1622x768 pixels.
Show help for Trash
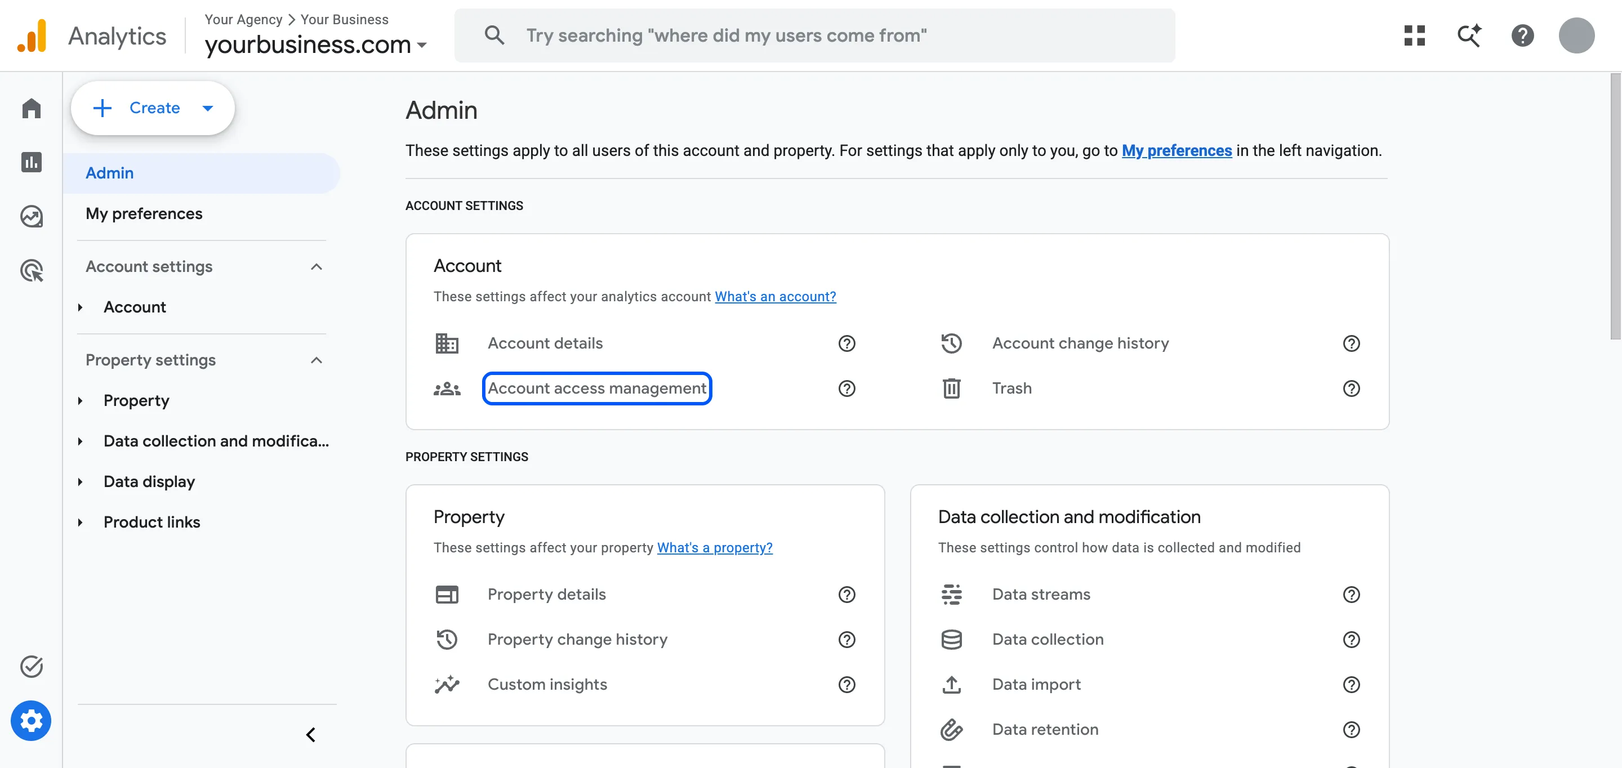coord(1351,389)
